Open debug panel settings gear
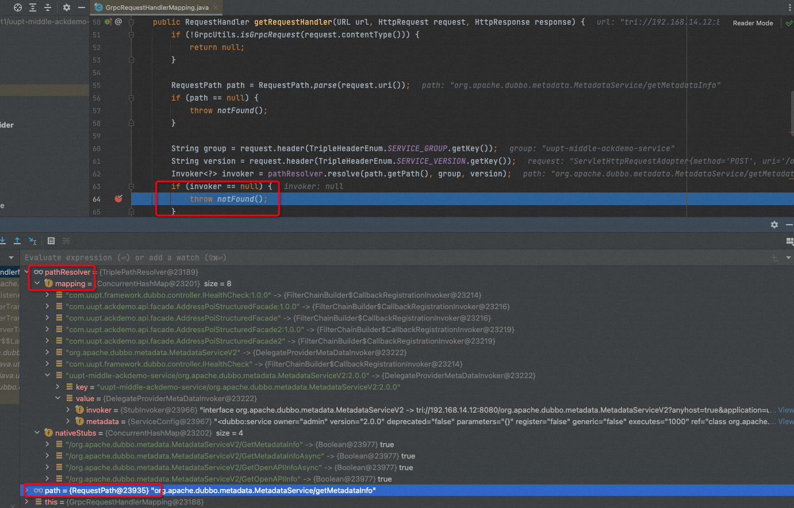Screen dimensions: 794x508 (774, 225)
